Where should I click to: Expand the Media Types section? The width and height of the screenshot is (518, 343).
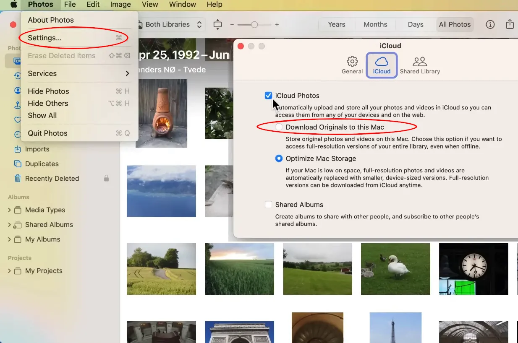coord(8,210)
